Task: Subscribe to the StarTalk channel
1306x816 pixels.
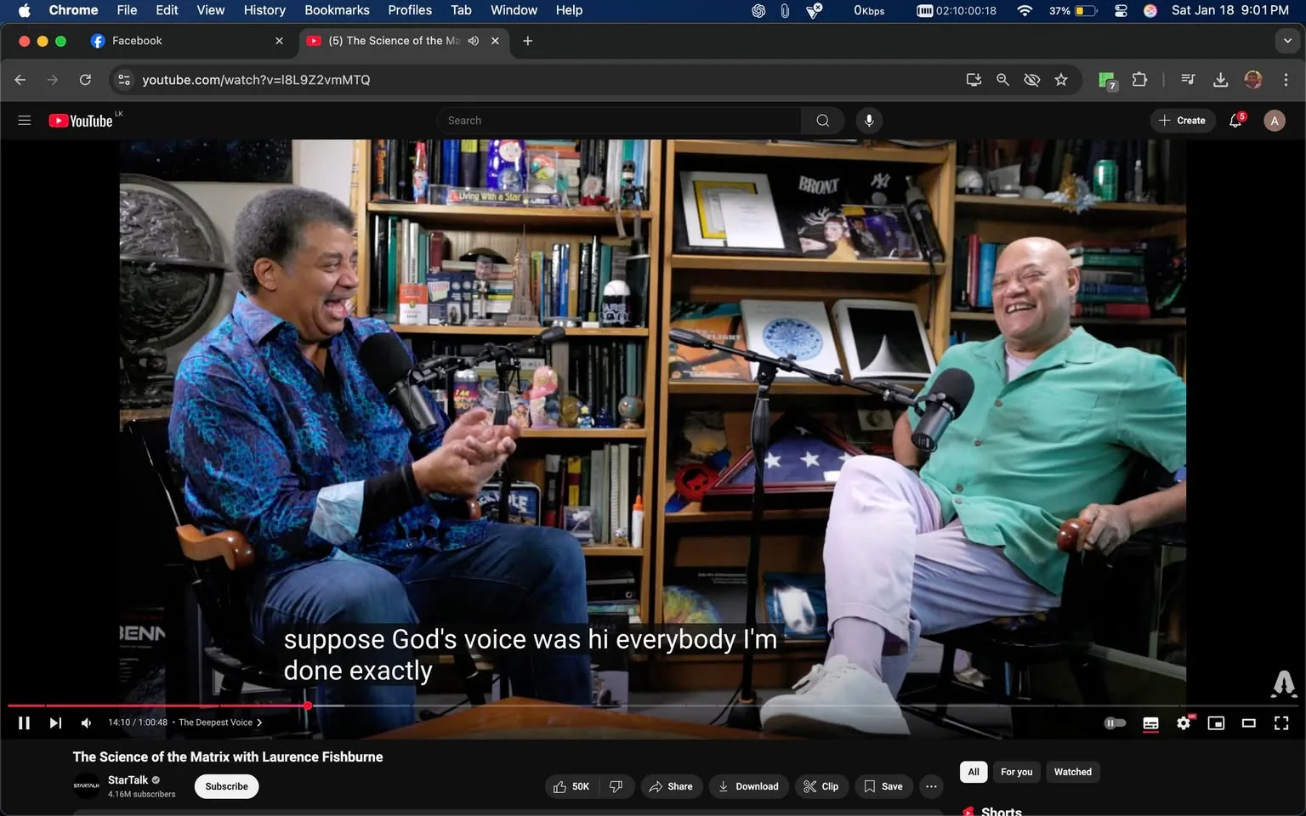Action: (x=226, y=786)
